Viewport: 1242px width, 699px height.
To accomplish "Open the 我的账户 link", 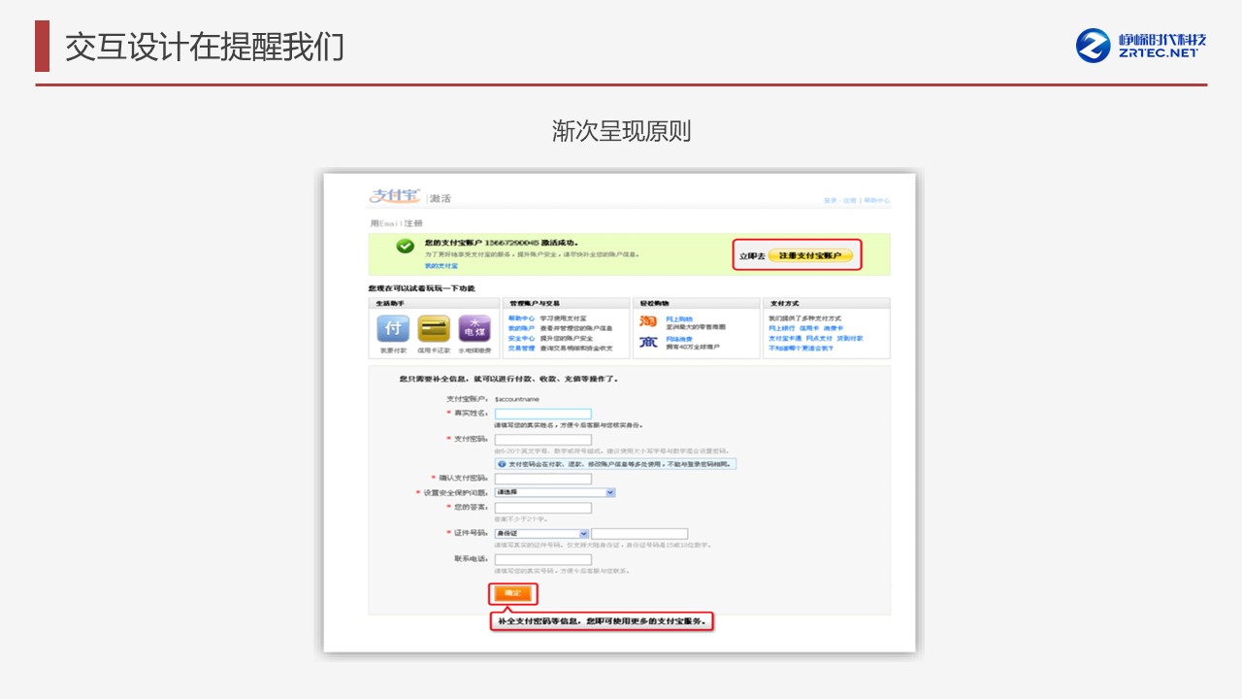I will [521, 328].
